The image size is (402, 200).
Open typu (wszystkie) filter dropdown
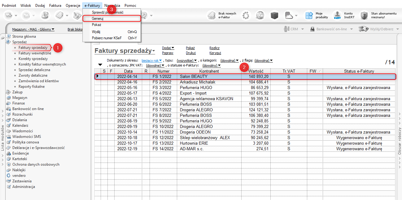(x=187, y=61)
